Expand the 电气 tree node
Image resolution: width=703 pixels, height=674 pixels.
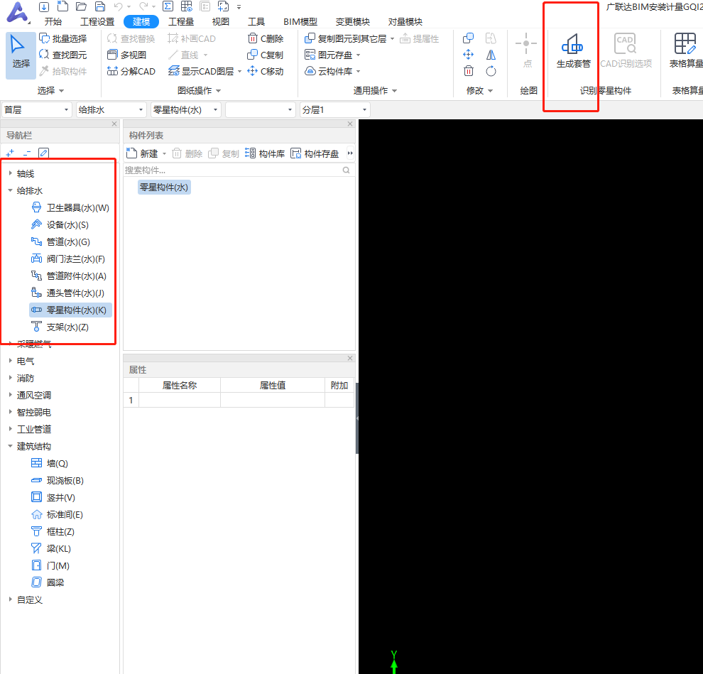coord(11,360)
